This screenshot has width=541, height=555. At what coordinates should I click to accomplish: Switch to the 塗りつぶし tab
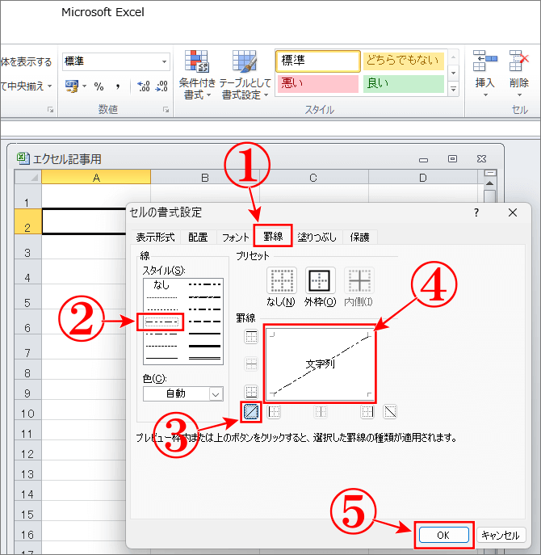click(x=317, y=238)
